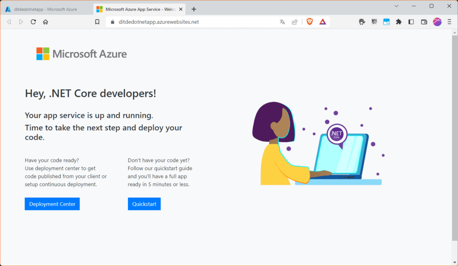Image resolution: width=458 pixels, height=266 pixels.
Task: Click the Microsoft Azure logo
Action: (81, 54)
